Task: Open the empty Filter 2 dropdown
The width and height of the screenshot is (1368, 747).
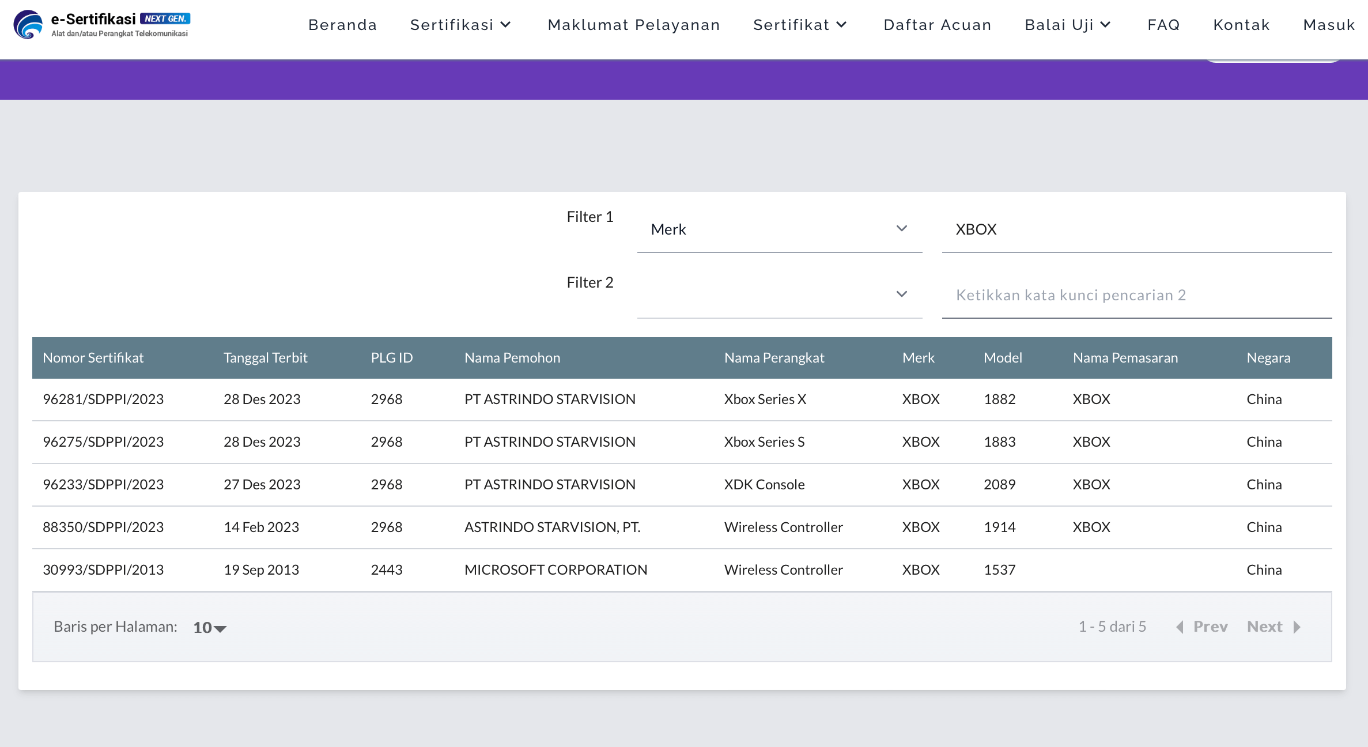Action: point(780,295)
